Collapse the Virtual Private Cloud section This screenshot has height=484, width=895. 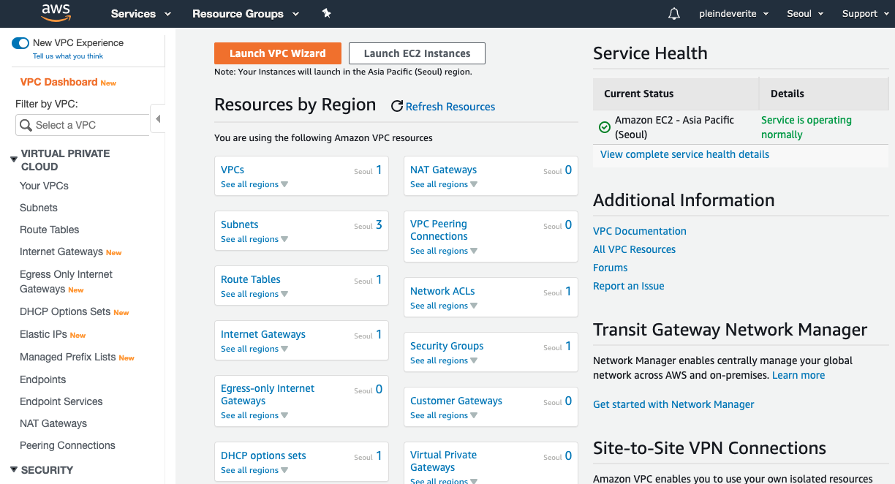tap(14, 159)
